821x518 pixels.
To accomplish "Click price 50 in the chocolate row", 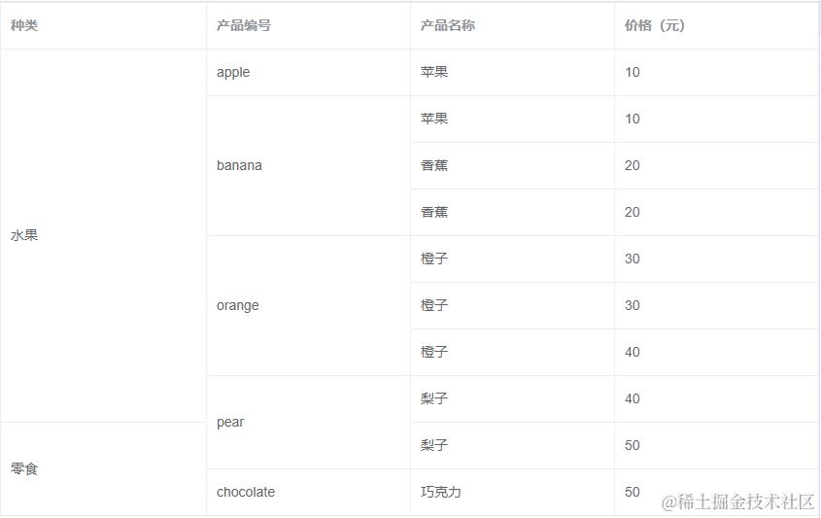I will (x=633, y=492).
